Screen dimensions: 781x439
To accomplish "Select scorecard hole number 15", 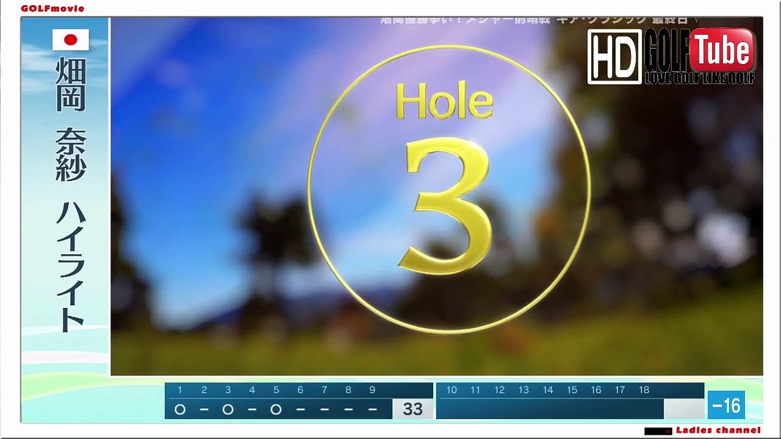I will [x=572, y=390].
